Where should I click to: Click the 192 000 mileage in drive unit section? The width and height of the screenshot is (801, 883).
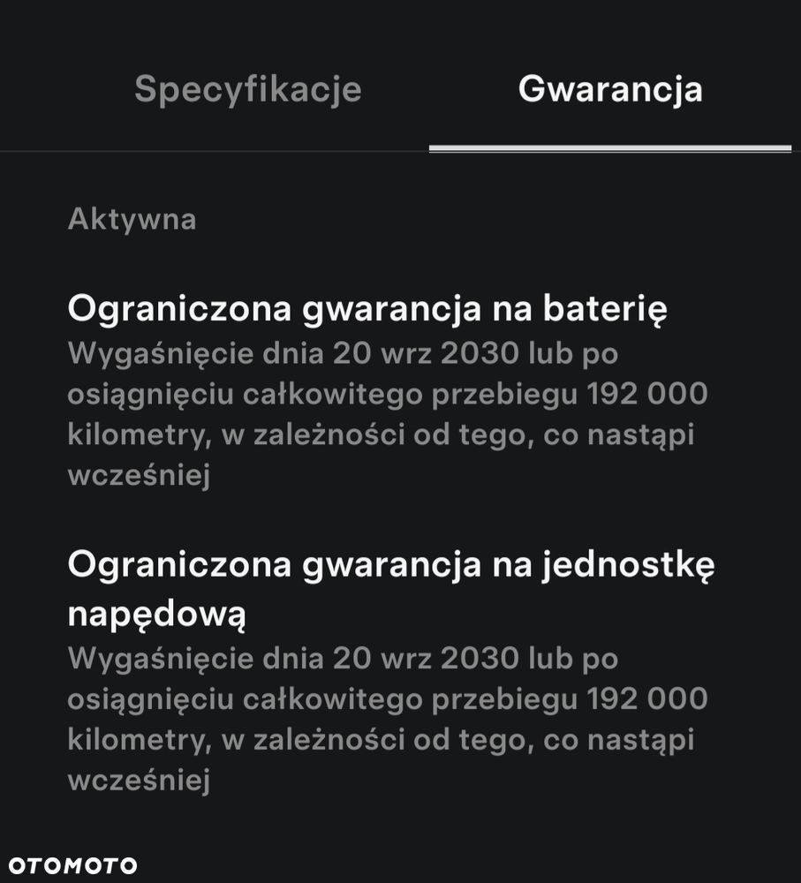[647, 698]
